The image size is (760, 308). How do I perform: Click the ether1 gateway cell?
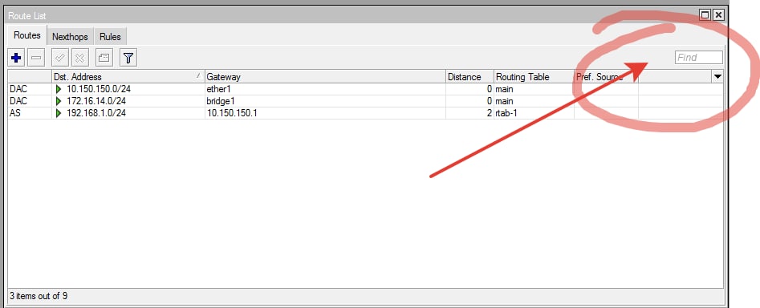tap(325, 89)
